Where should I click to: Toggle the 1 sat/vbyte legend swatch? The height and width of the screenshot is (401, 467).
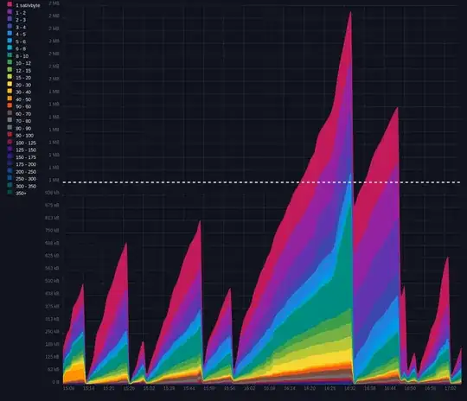click(x=10, y=4)
